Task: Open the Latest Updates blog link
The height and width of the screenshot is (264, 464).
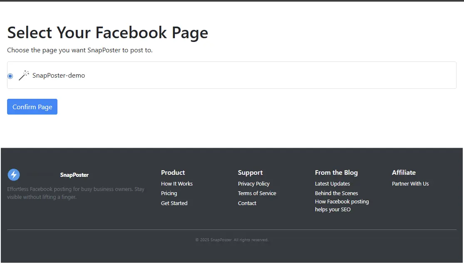Action: click(x=332, y=183)
